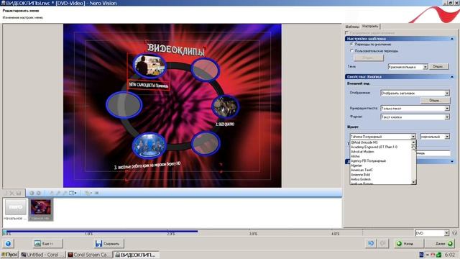Click the blue disc capacity usage bar
The width and height of the screenshot is (460, 259).
pos(101,231)
